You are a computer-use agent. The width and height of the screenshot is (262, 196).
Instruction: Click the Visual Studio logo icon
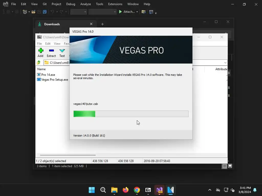(x=6, y=4)
